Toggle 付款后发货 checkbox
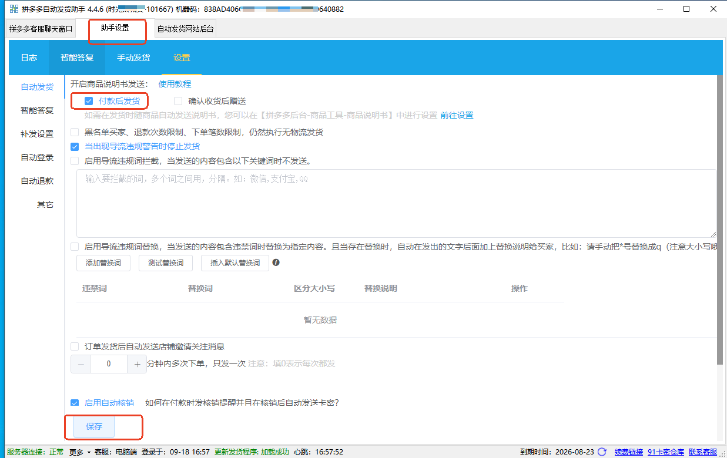 click(89, 101)
